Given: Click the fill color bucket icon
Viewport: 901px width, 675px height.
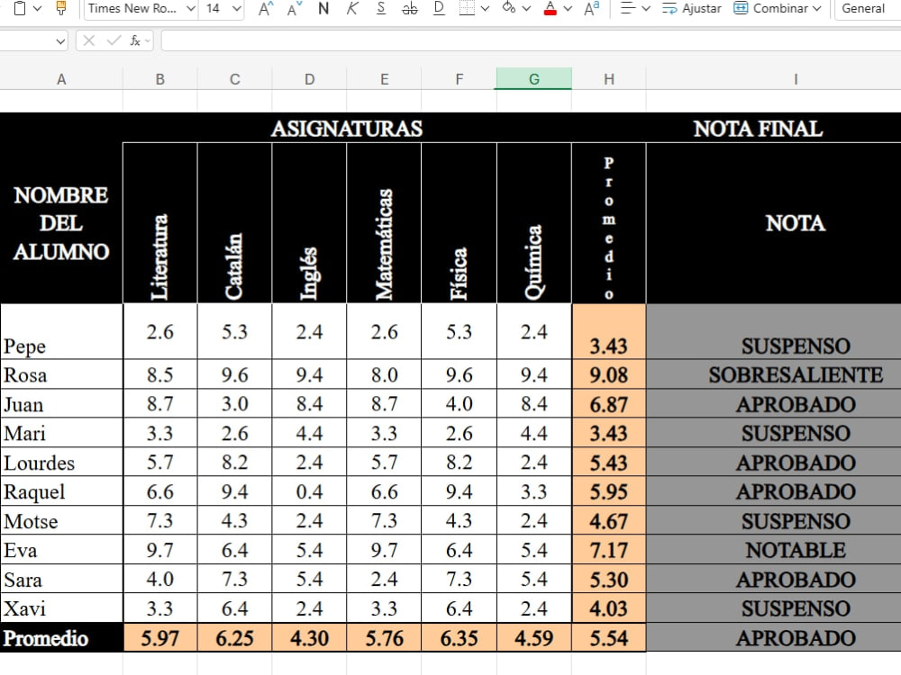Looking at the screenshot, I should click(x=508, y=8).
